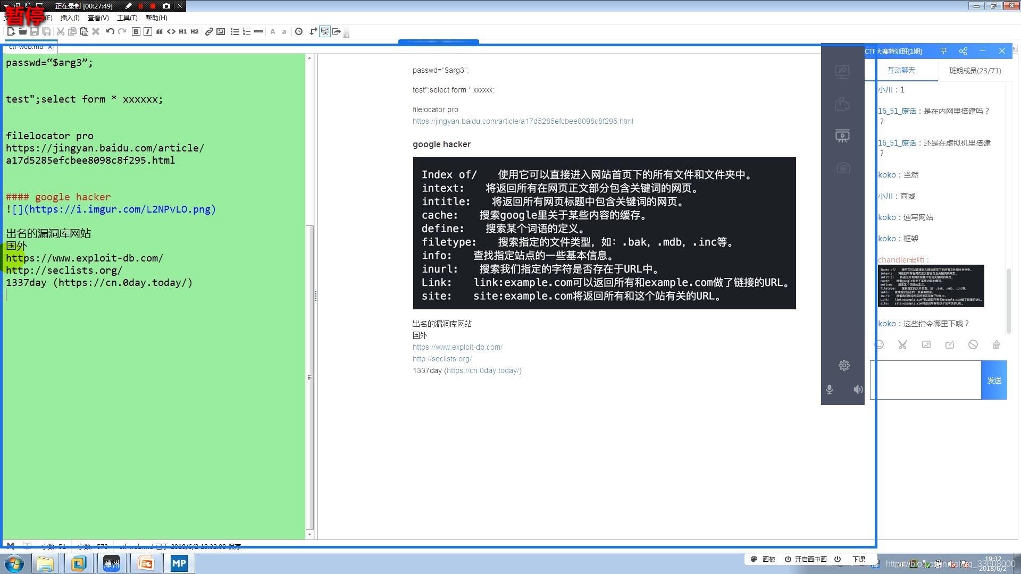Insert a hyperlink via toolbar link icon
This screenshot has width=1021, height=574.
pos(209,32)
